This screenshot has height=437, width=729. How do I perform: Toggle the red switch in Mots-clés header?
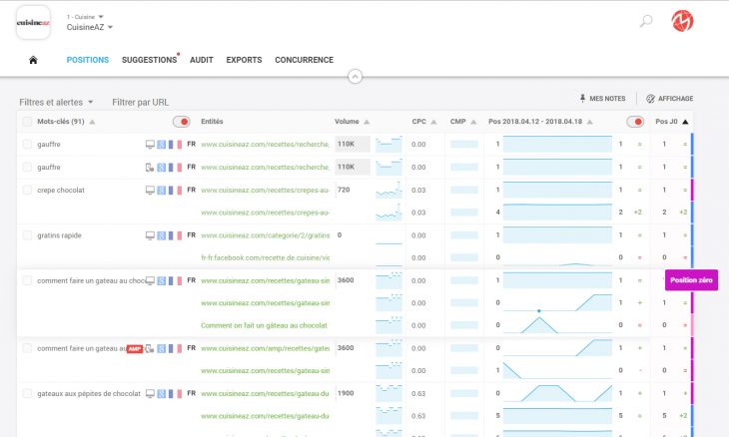tap(181, 122)
